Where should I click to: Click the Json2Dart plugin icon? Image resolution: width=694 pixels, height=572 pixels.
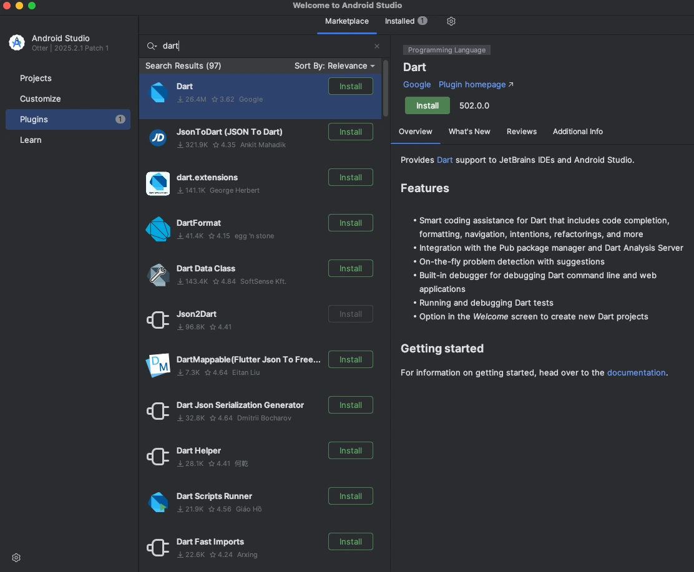tap(158, 320)
